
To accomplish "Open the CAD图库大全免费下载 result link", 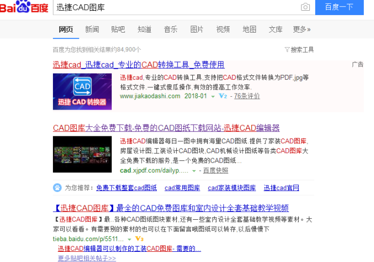I will (166, 128).
